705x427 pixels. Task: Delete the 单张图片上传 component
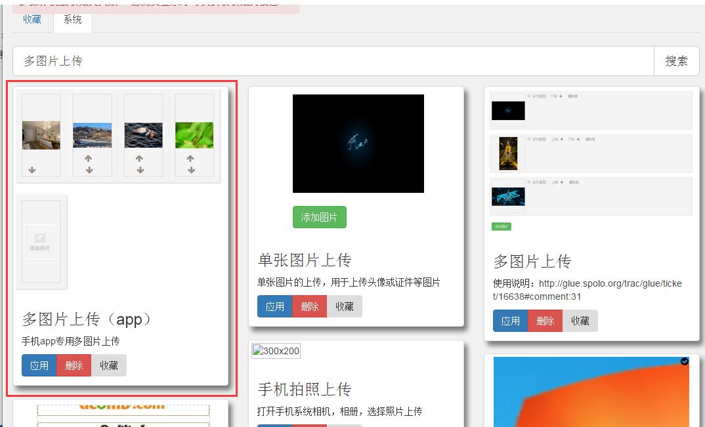pyautogui.click(x=309, y=306)
